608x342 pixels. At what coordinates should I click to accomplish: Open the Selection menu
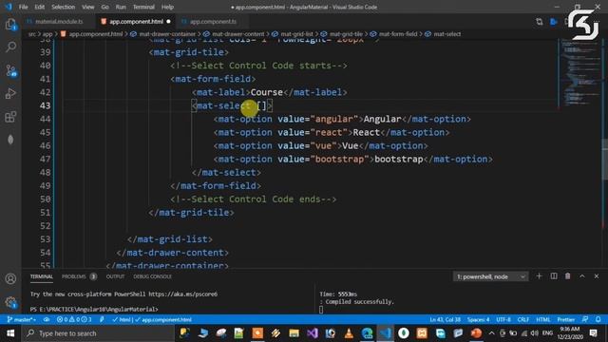(63, 7)
